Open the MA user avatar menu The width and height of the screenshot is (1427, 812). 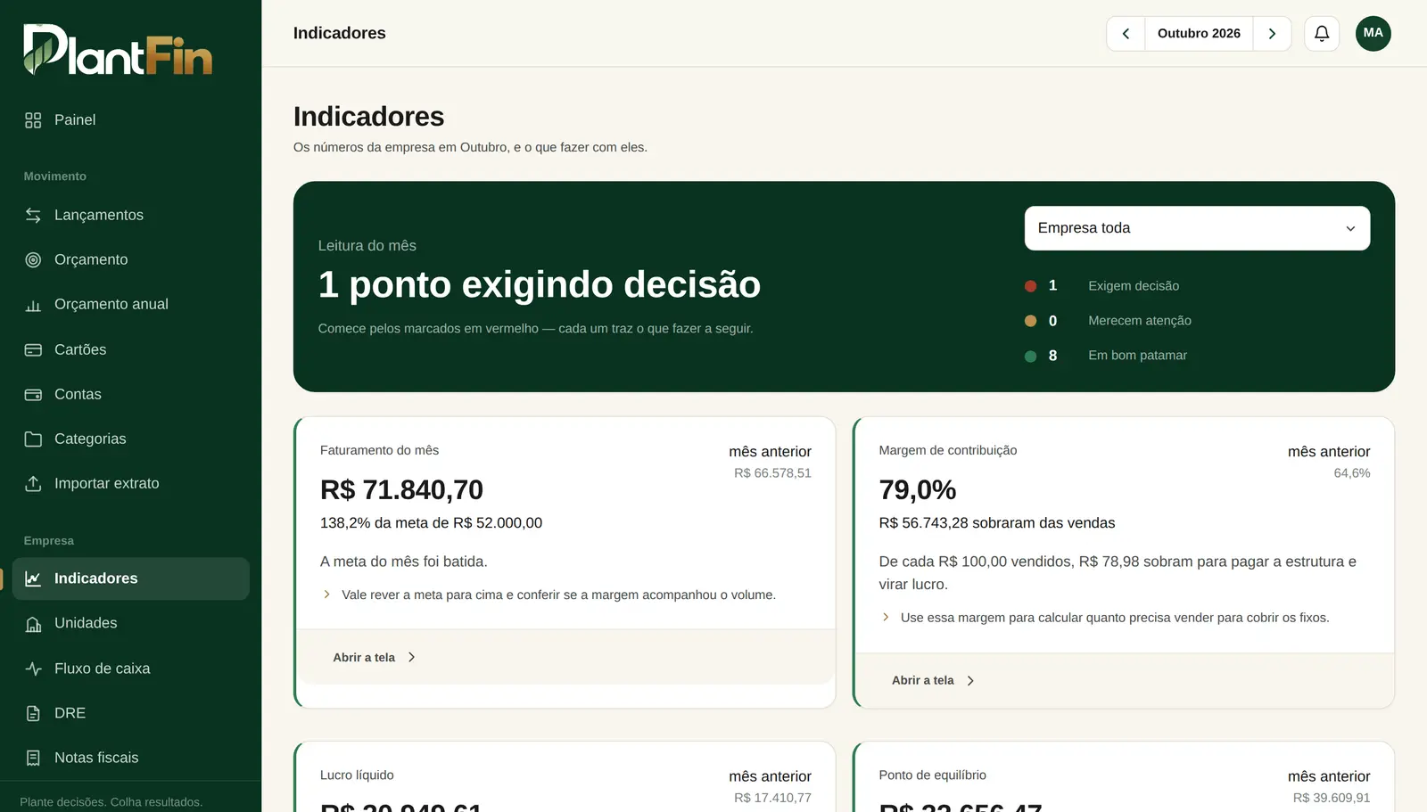pyautogui.click(x=1373, y=33)
